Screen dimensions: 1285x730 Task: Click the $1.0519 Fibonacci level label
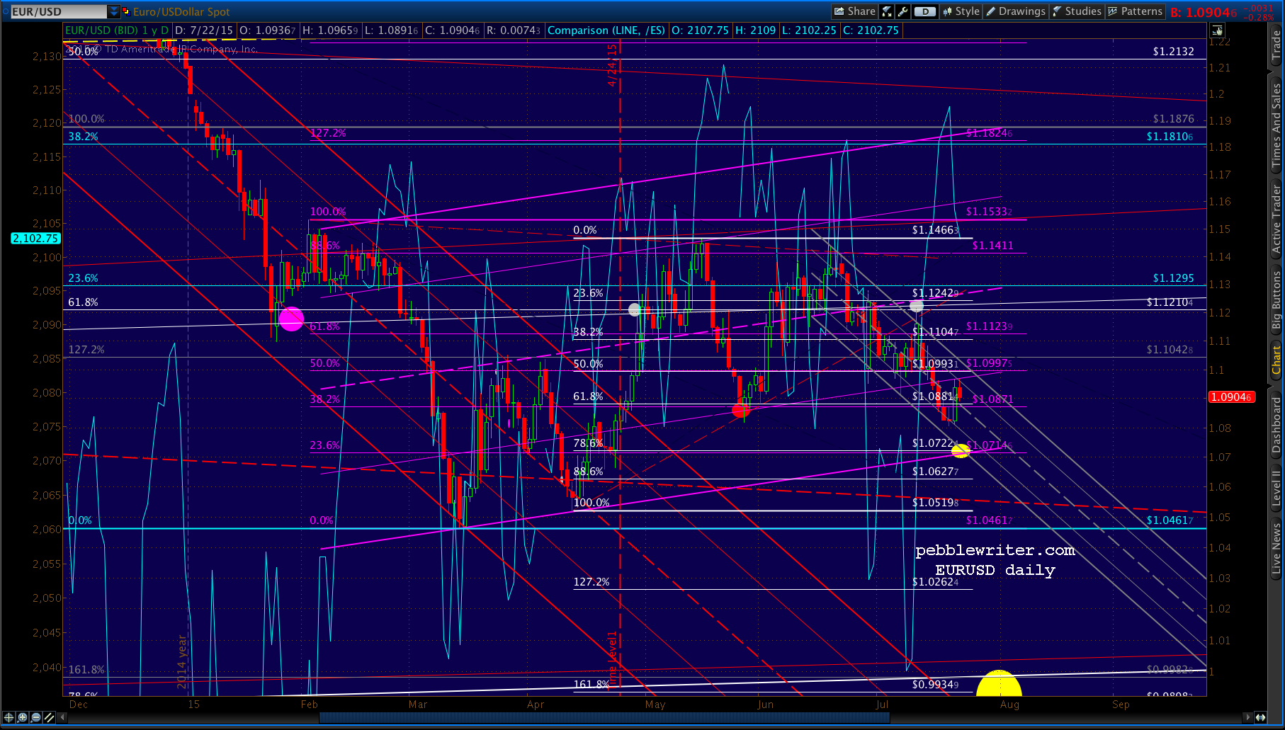pyautogui.click(x=935, y=503)
